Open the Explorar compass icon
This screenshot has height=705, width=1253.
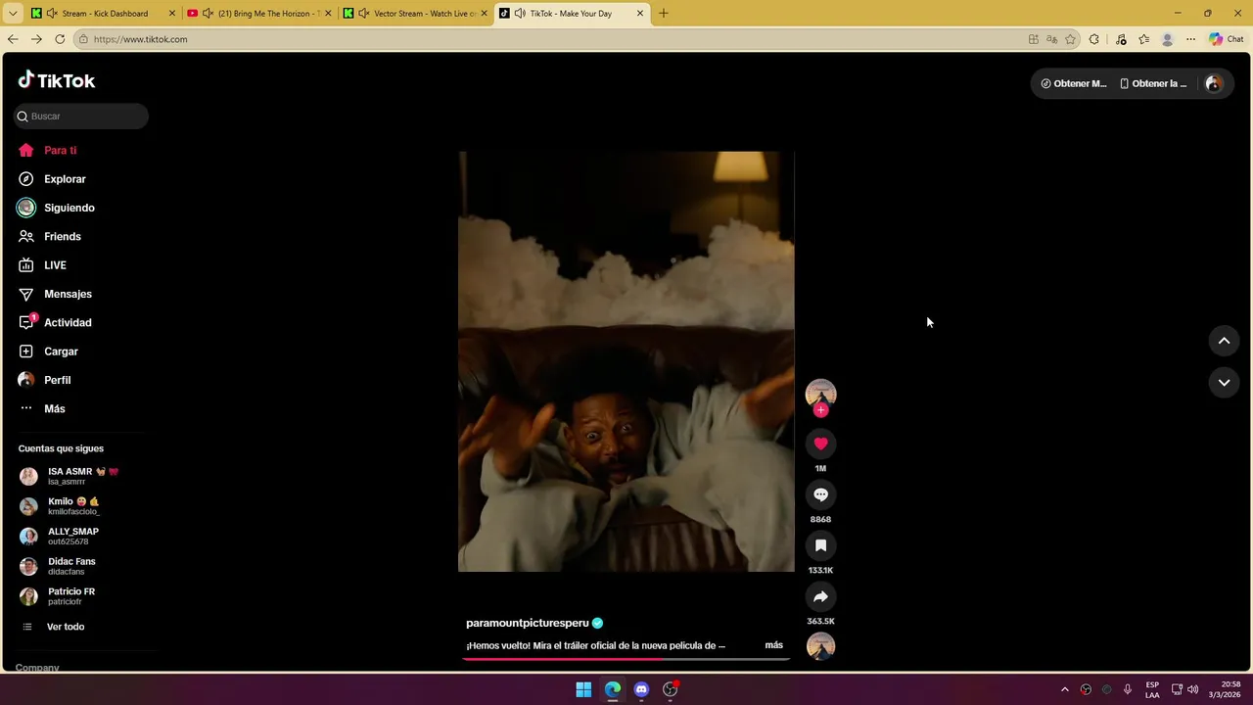click(26, 179)
